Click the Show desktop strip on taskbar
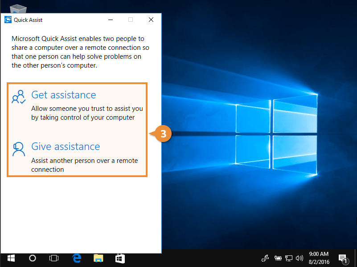The image size is (357, 267). coord(356,258)
